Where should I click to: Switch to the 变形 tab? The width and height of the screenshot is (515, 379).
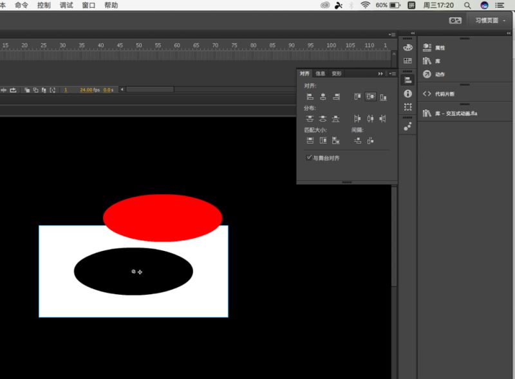pos(336,73)
